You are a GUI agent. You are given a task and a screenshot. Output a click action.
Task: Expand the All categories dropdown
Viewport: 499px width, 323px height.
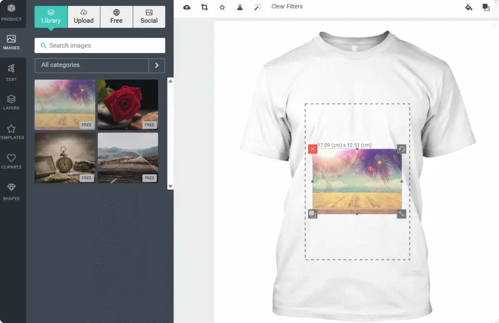(92, 65)
